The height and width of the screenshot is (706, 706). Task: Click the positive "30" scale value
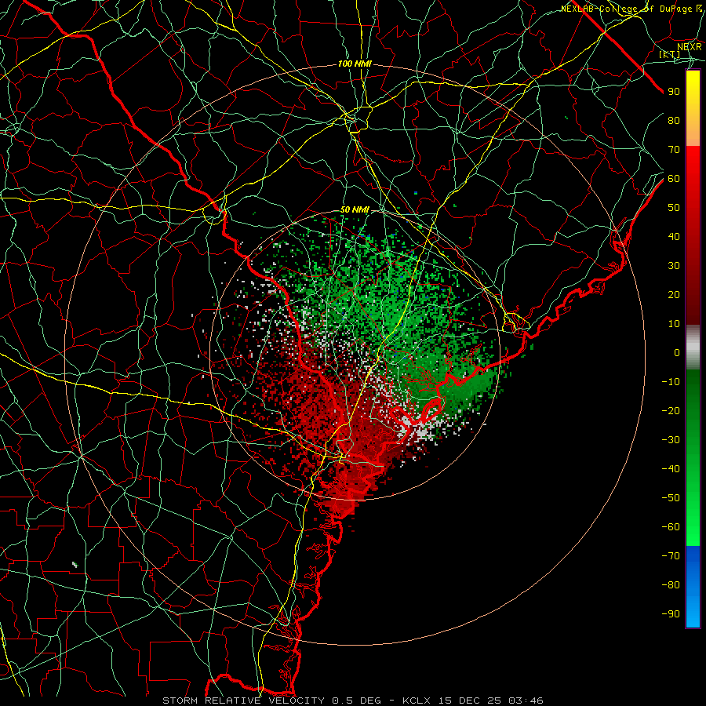674,266
